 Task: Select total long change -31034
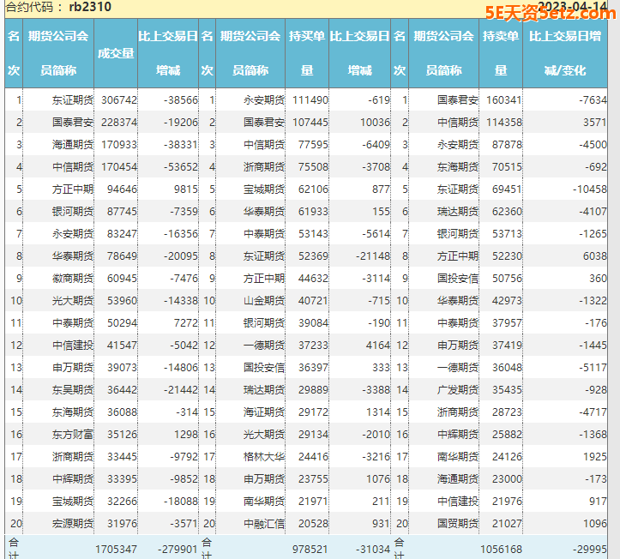coord(373,549)
